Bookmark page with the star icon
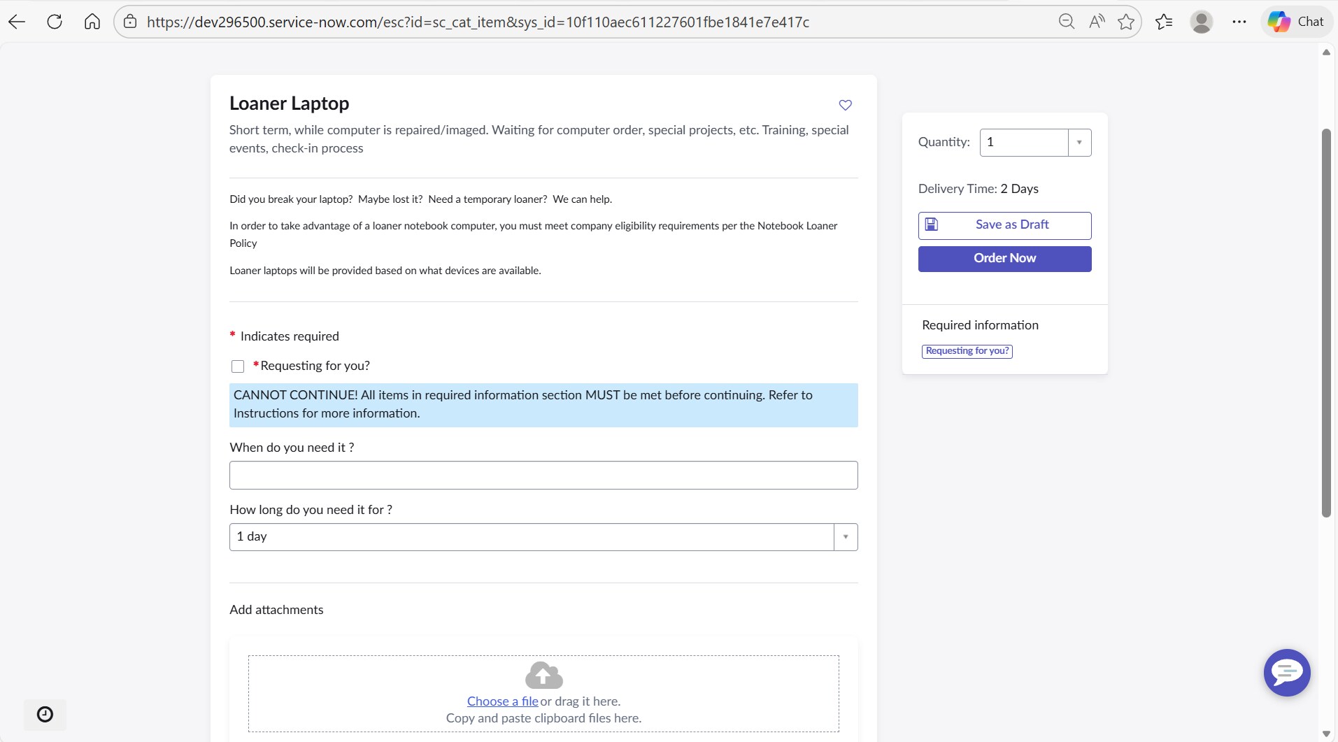The width and height of the screenshot is (1338, 742). [1125, 22]
